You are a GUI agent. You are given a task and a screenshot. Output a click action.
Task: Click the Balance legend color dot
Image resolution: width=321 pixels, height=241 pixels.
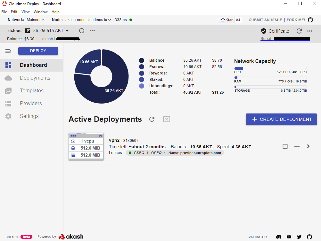142,60
